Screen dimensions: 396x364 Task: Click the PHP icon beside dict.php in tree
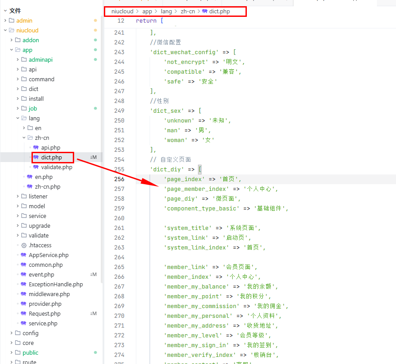(x=36, y=158)
